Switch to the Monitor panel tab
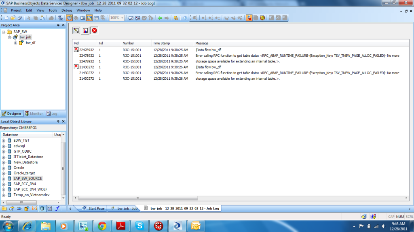The image size is (414, 232). pos(33,113)
